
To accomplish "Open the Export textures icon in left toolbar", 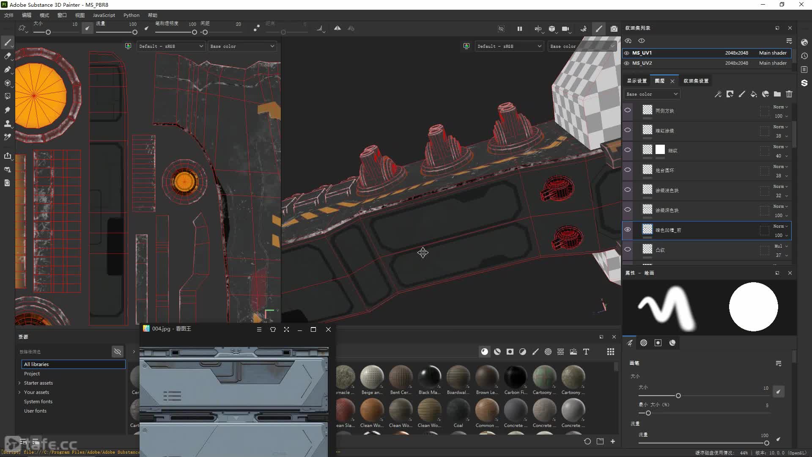I will [x=7, y=156].
